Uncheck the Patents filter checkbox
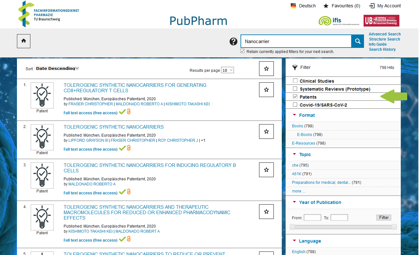 click(x=295, y=97)
